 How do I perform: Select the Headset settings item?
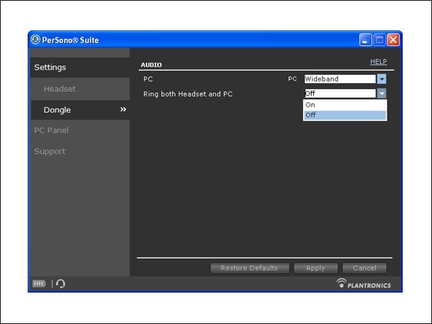pyautogui.click(x=80, y=88)
